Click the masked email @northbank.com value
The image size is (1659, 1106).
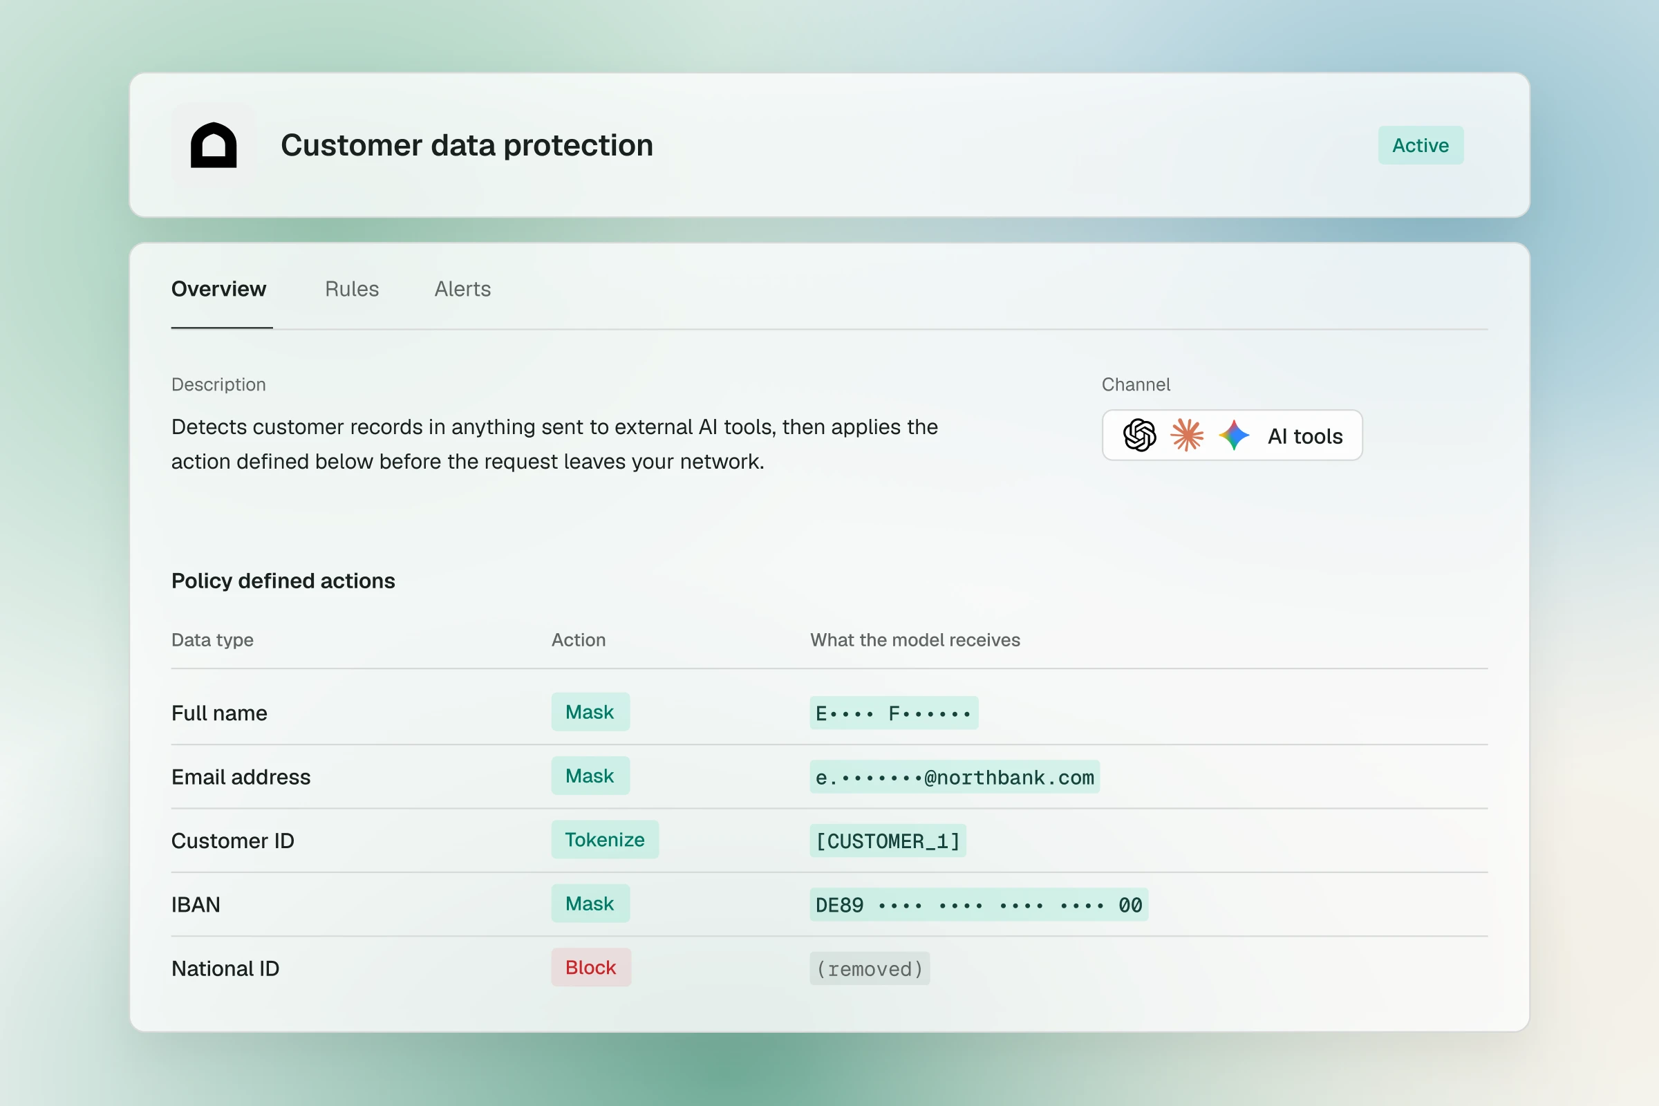(955, 777)
